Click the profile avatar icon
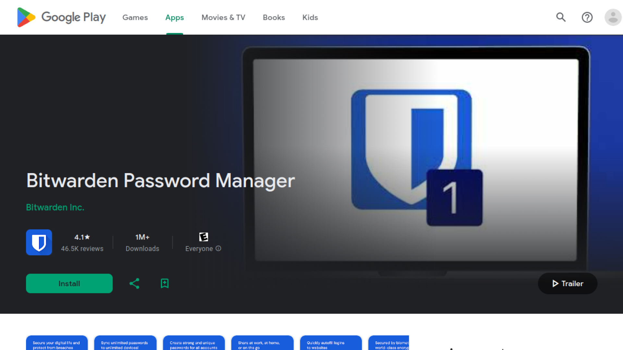Image resolution: width=623 pixels, height=350 pixels. [x=613, y=17]
